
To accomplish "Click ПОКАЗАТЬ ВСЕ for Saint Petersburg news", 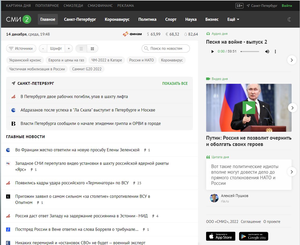I will coord(175,83).
